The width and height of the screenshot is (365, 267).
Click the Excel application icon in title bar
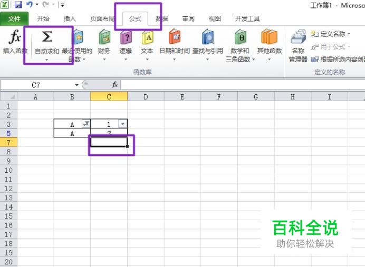(x=5, y=4)
